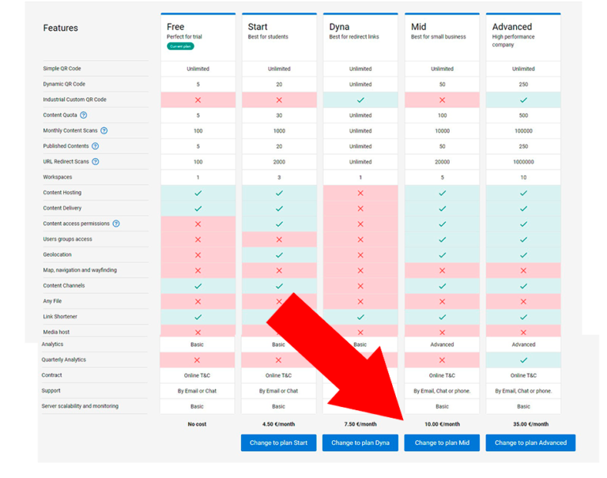This screenshot has width=607, height=478.
Task: Click the Mid plan Analytics Advanced value
Action: click(x=442, y=344)
